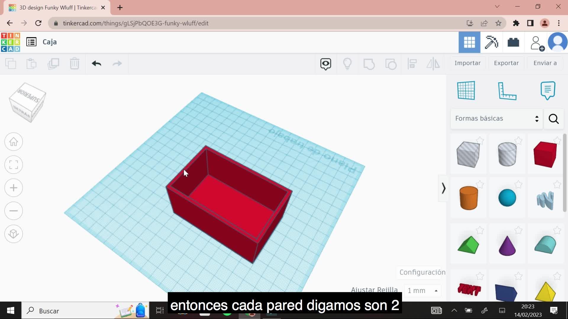This screenshot has height=319, width=568.
Task: Open the Workplane tool
Action: tap(466, 90)
